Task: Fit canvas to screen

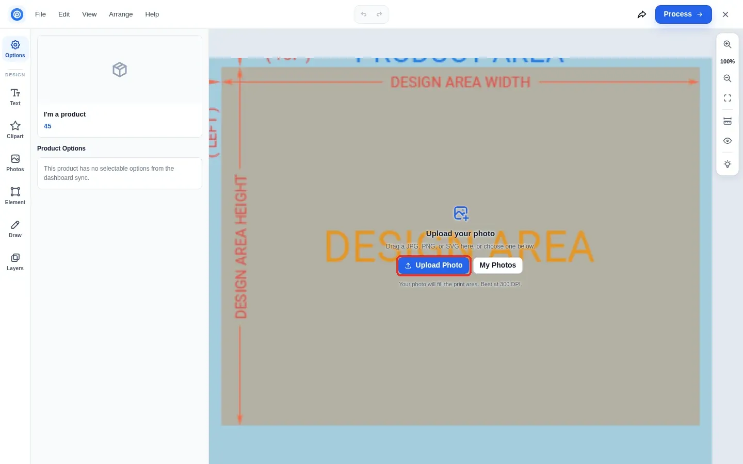Action: (728, 98)
